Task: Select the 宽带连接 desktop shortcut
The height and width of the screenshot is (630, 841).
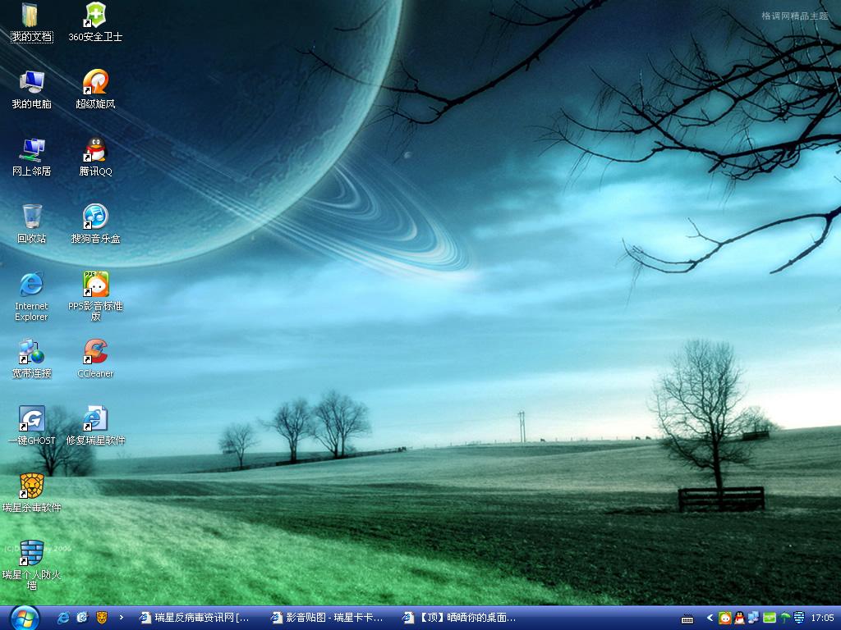Action: [x=31, y=351]
